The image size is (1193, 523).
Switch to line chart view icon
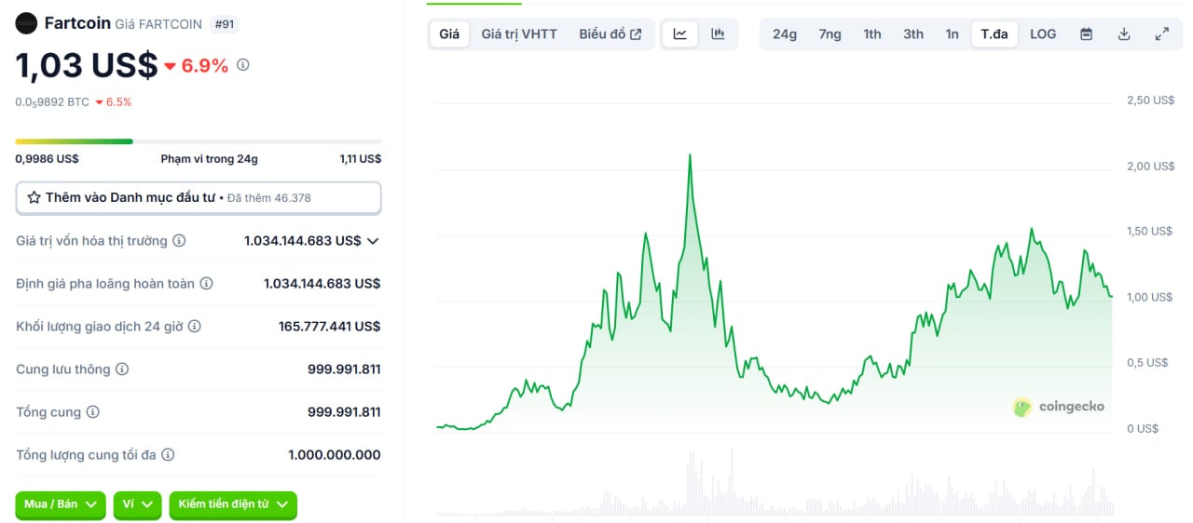(680, 34)
